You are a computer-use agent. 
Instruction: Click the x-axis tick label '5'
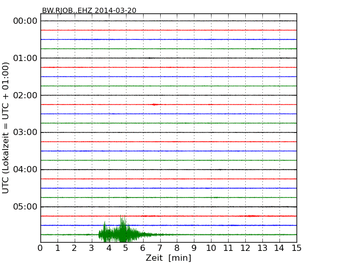[126, 248]
